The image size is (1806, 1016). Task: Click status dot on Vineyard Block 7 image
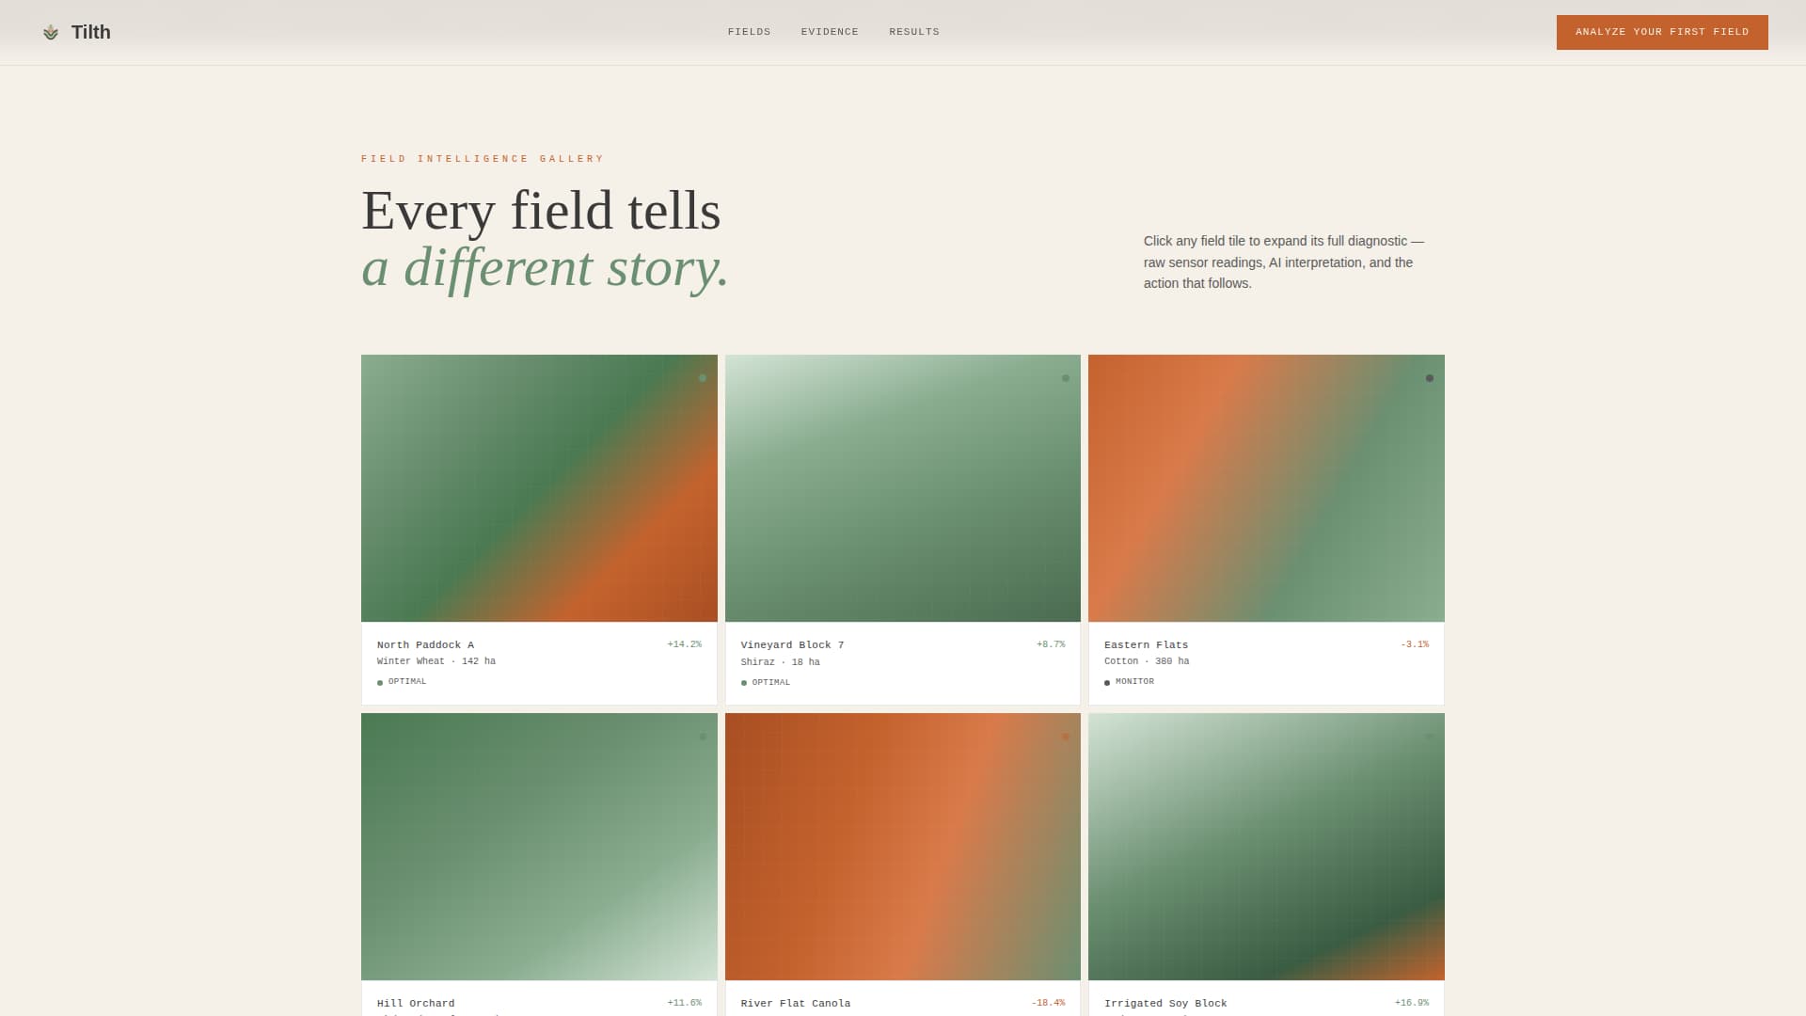pyautogui.click(x=1066, y=378)
